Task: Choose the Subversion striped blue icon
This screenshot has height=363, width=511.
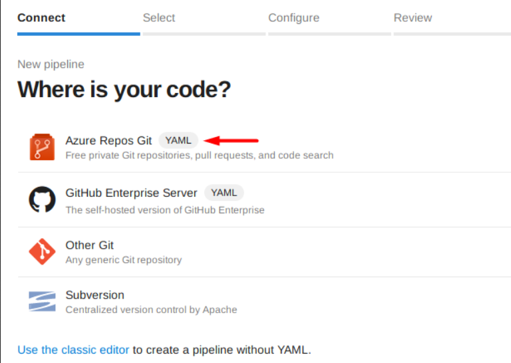Action: (42, 301)
